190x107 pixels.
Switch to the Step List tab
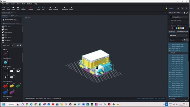click(172, 32)
